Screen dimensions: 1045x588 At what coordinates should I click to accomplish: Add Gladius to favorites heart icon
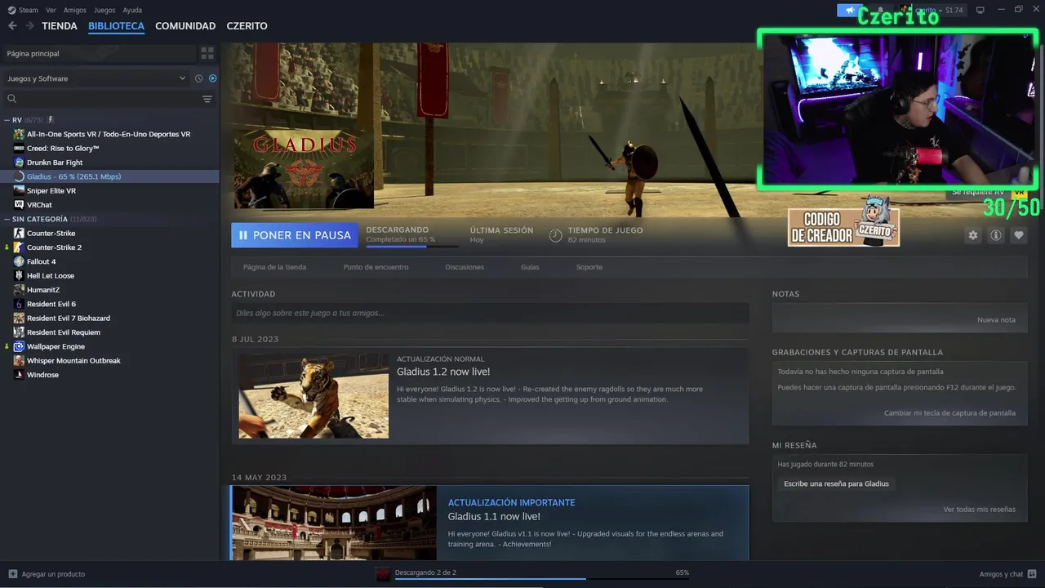1019,235
